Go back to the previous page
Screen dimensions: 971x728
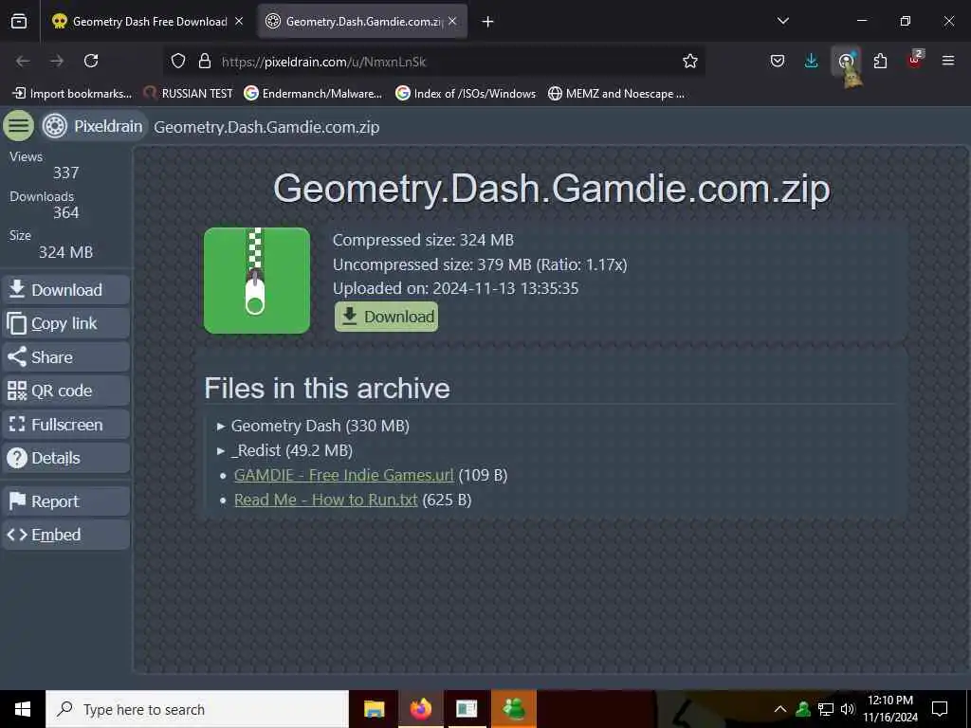(x=23, y=61)
